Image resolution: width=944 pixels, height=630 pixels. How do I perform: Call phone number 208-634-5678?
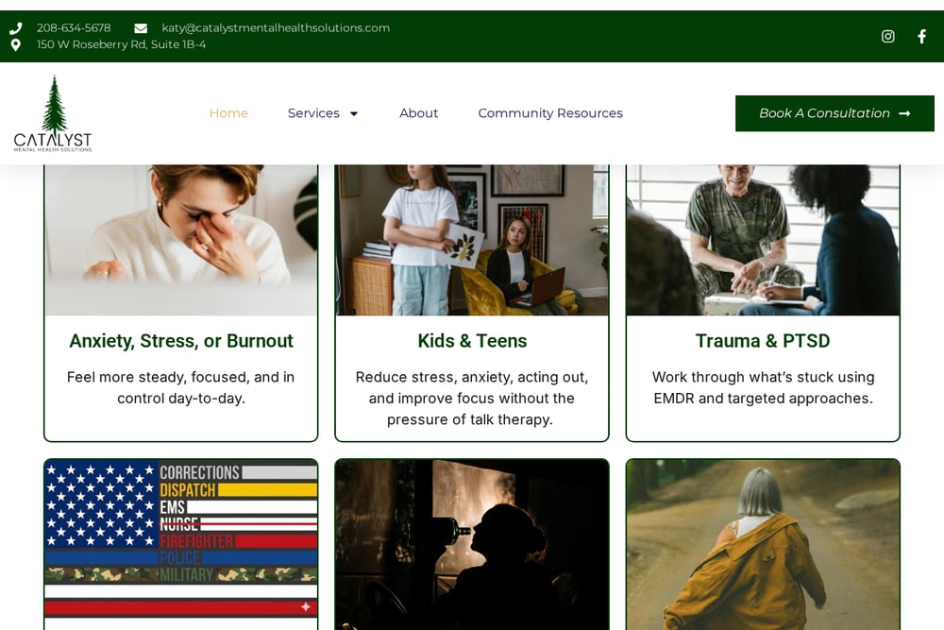[x=74, y=27]
